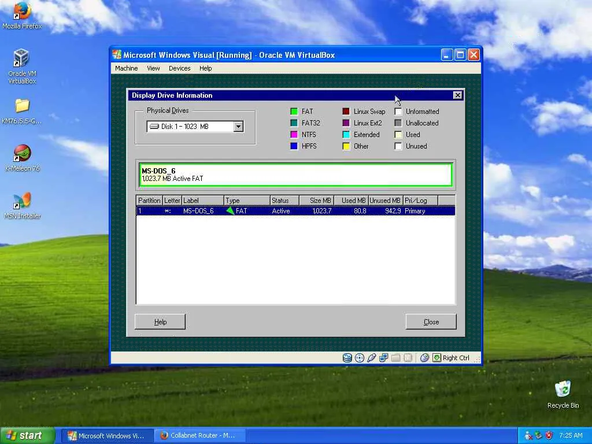Switch to Collabnet Router taskbar button
Viewport: 592px width, 444px height.
(199, 436)
